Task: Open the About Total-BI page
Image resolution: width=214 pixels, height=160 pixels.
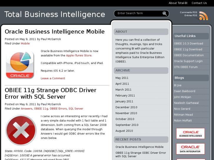Action: click(178, 3)
